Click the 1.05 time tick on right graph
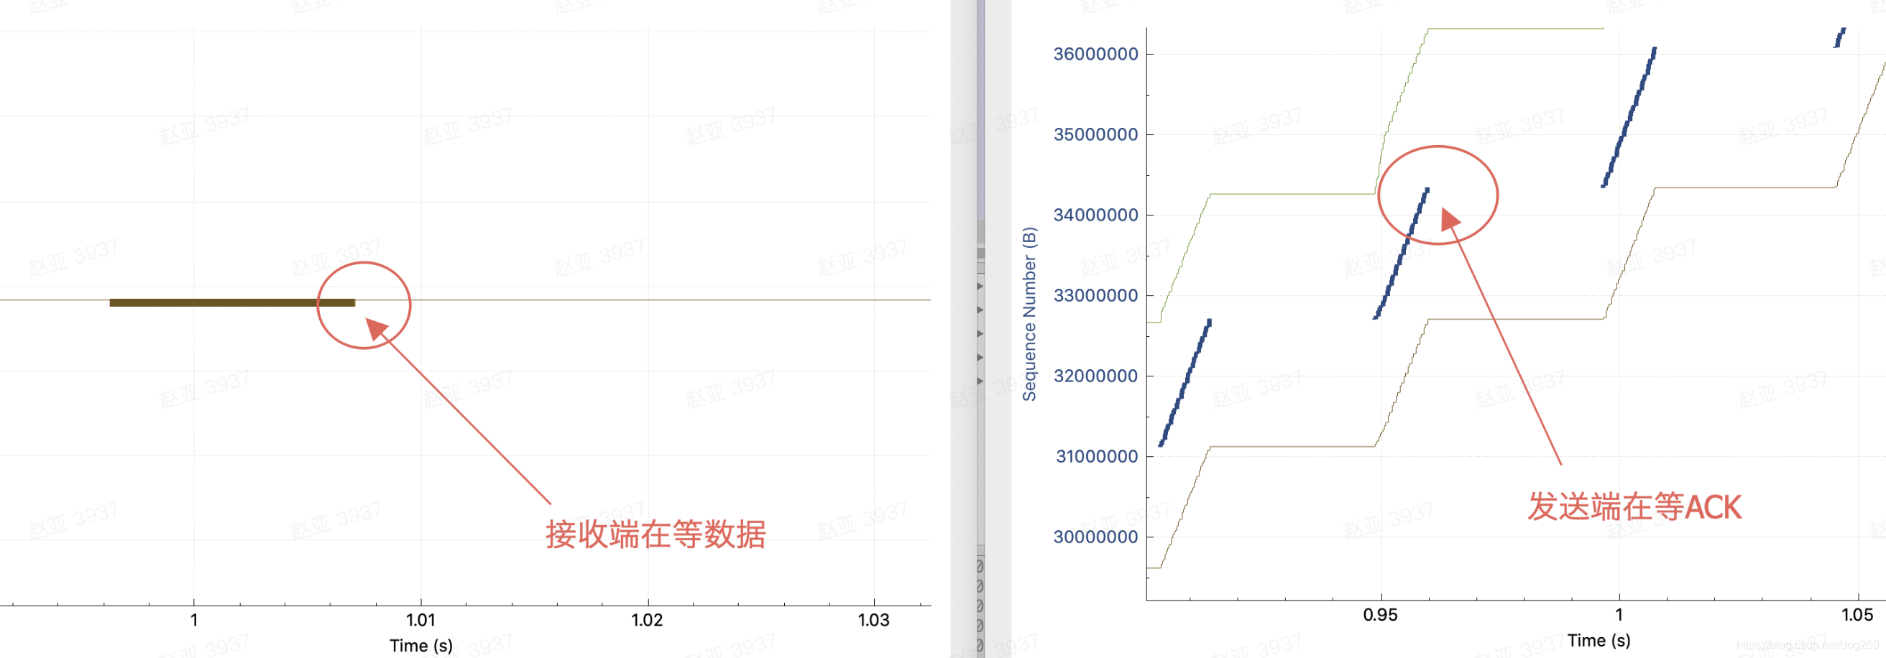Image resolution: width=1886 pixels, height=658 pixels. pyautogui.click(x=1857, y=615)
